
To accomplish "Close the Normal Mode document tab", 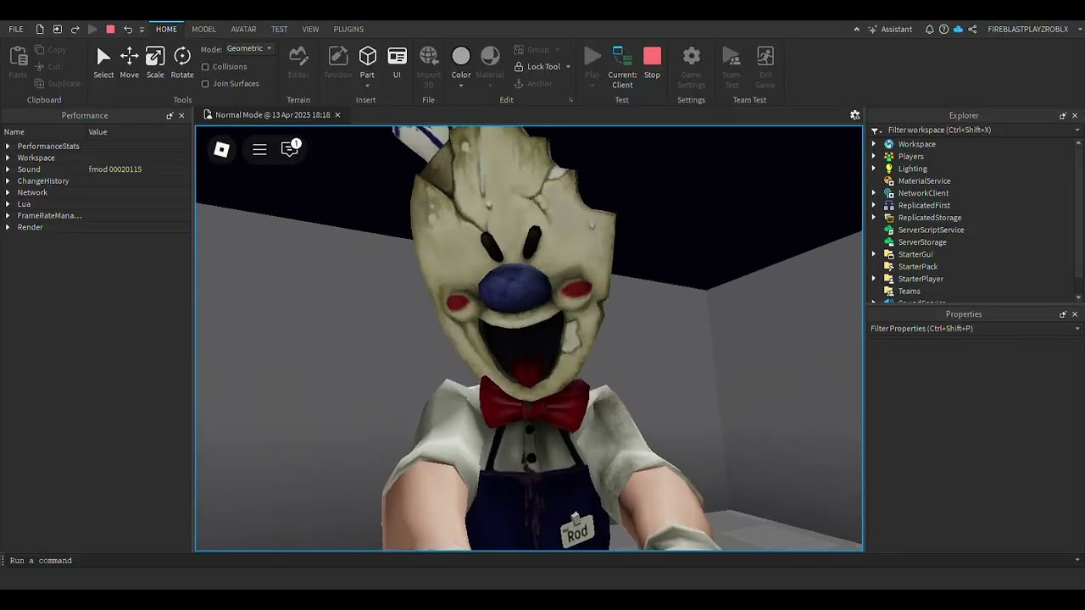I will click(x=337, y=115).
